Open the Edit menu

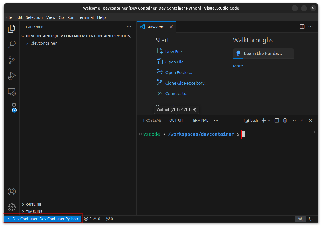pyautogui.click(x=19, y=17)
